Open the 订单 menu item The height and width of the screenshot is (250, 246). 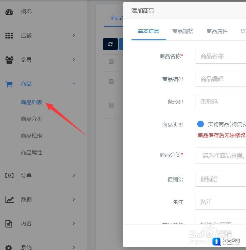26,175
